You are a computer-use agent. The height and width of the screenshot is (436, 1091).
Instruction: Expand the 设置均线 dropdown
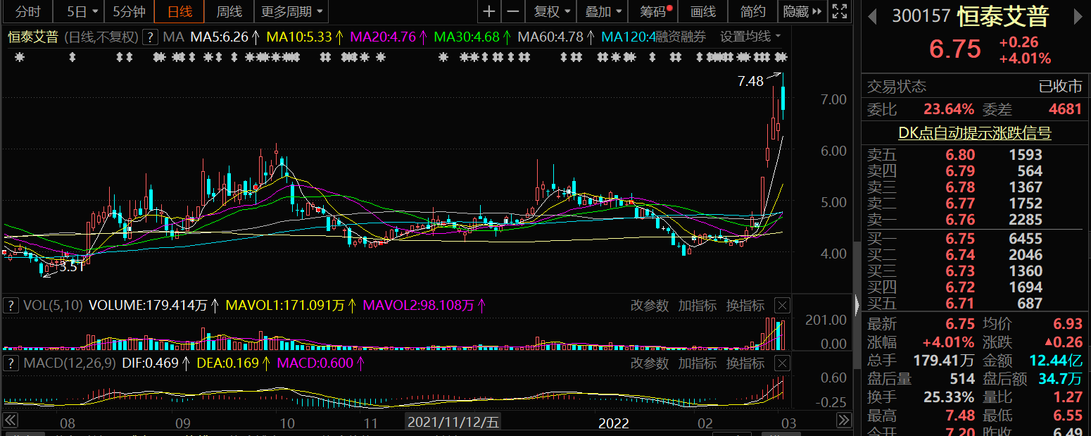(750, 37)
